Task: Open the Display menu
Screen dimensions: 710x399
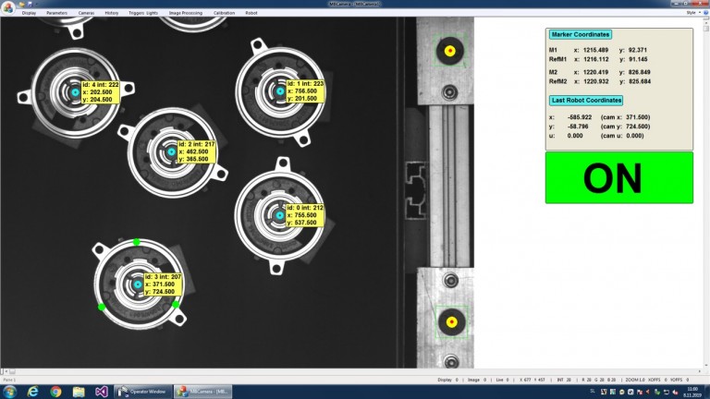Action: 29,13
